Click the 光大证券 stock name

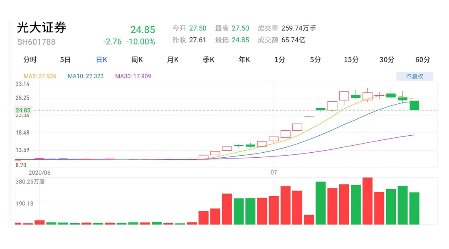point(42,27)
